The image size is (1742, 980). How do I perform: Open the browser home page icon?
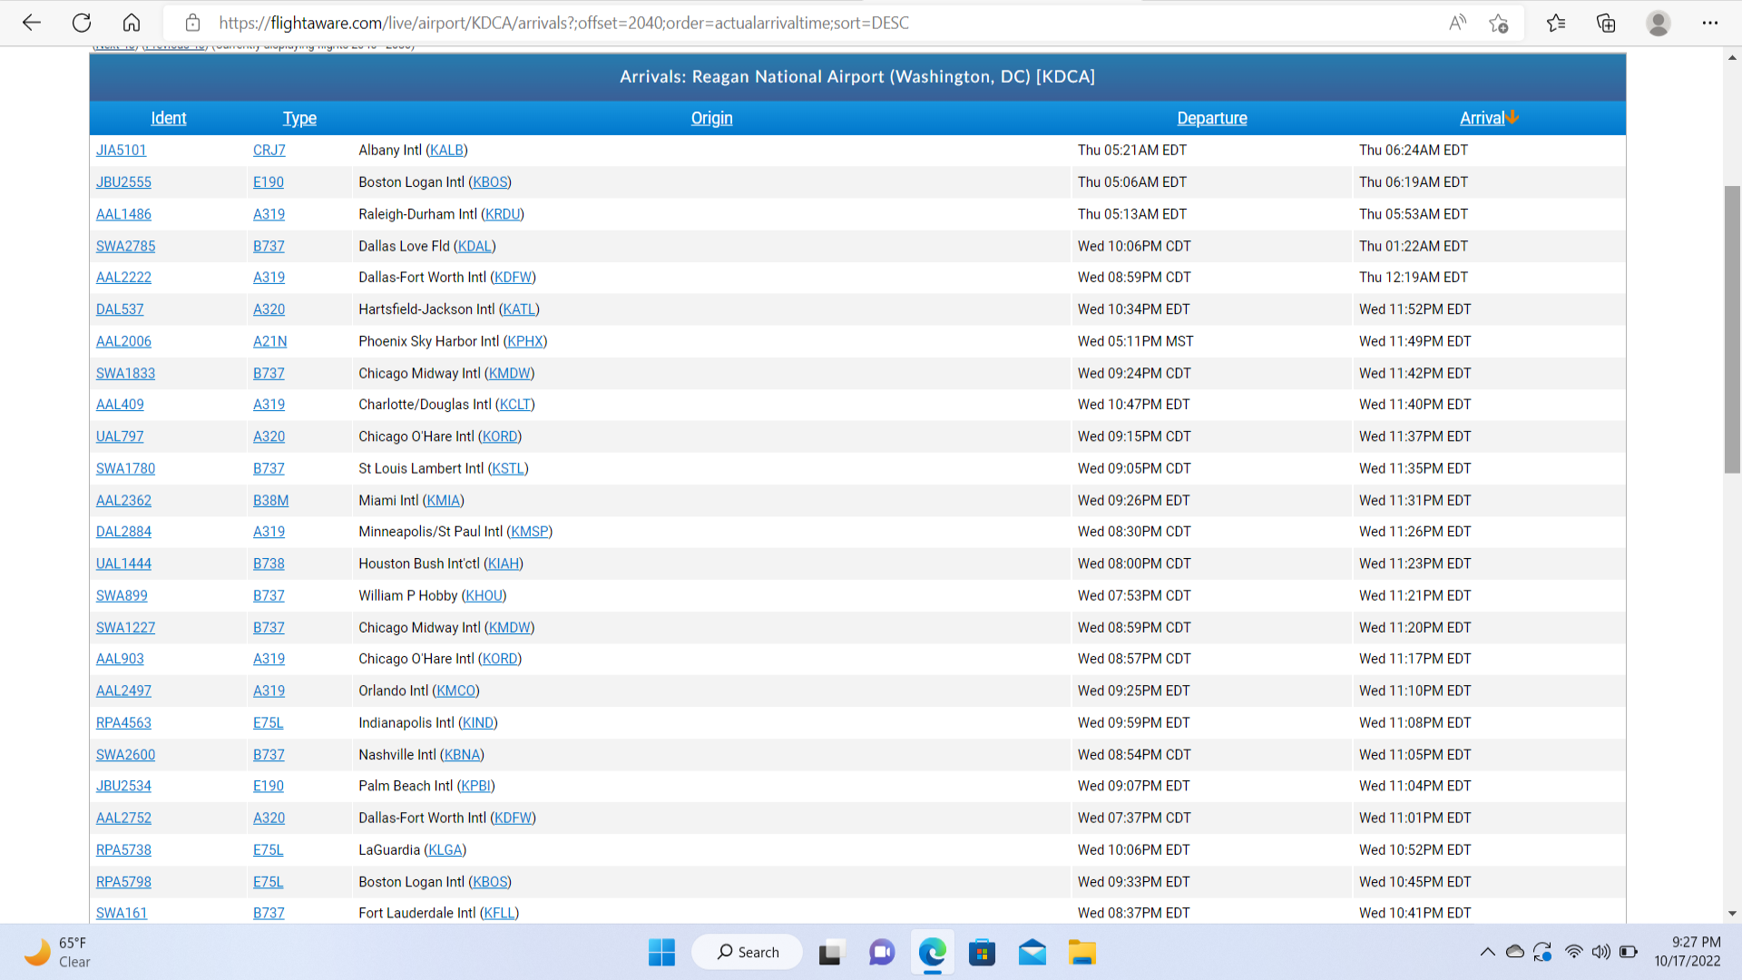(x=132, y=23)
